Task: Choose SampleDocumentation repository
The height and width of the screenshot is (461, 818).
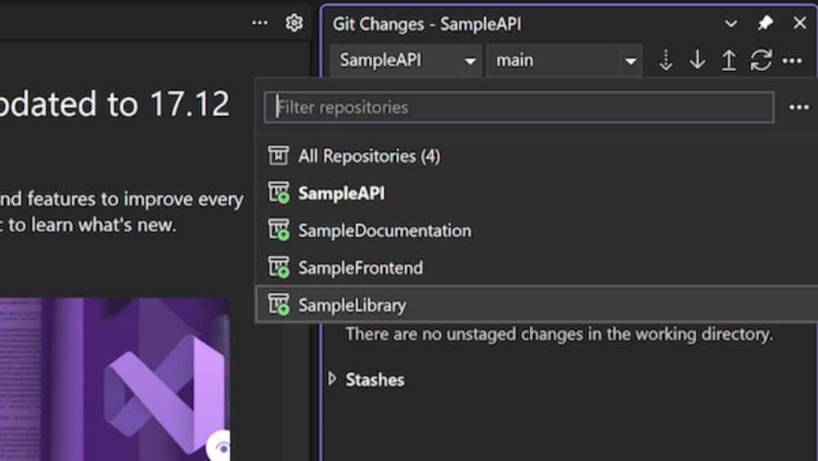Action: click(537, 230)
